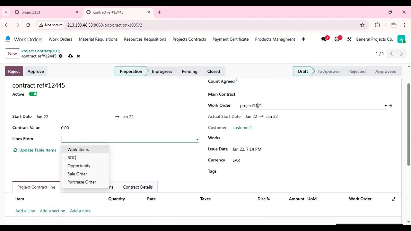The image size is (411, 231).
Task: Open the Material Requisitions menu
Action: pos(98,39)
